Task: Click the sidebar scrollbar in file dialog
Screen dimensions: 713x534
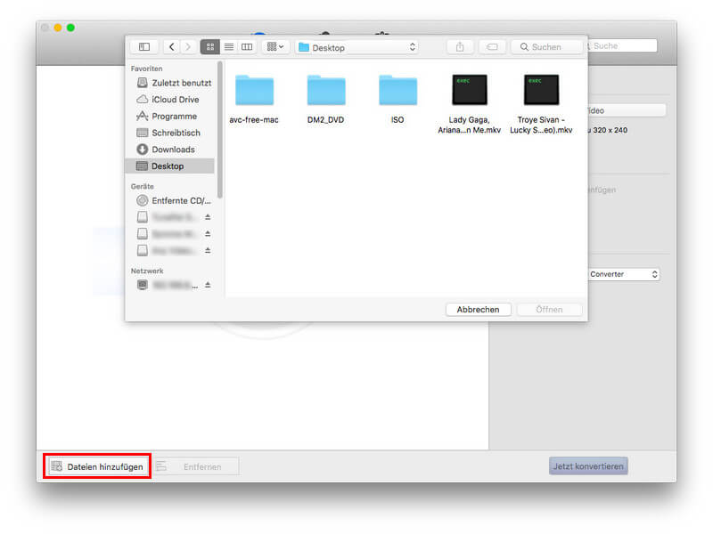Action: click(220, 130)
